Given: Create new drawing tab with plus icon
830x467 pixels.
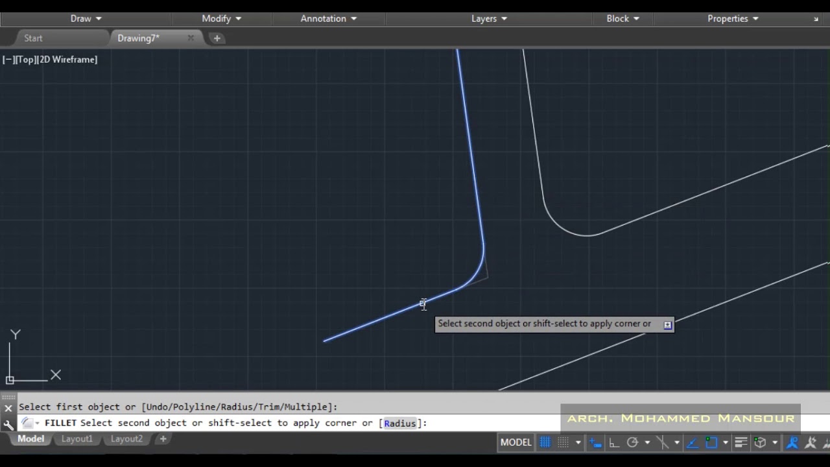Looking at the screenshot, I should click(x=217, y=38).
